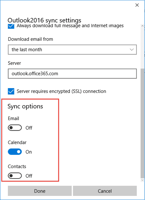This screenshot has width=145, height=200.
Task: Click the Contacts label in Sync options
Action: point(17,166)
